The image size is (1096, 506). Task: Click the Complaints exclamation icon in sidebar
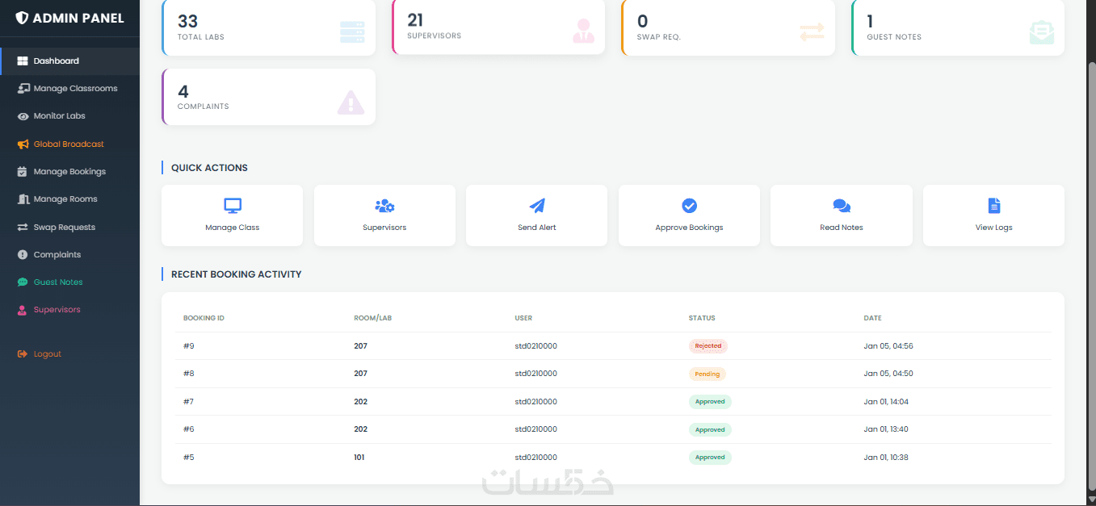click(23, 255)
